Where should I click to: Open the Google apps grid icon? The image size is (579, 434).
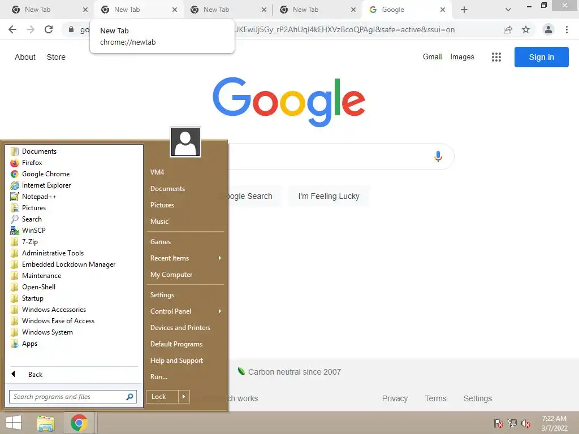[496, 57]
